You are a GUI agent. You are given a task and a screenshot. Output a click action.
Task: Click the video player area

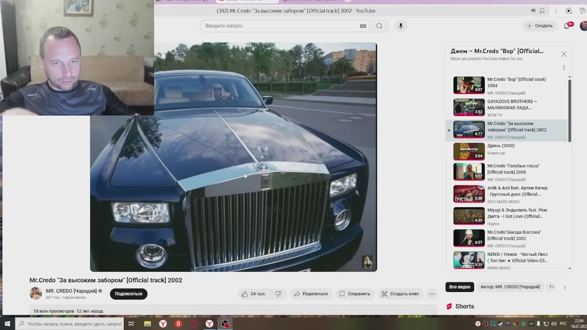pos(233,157)
